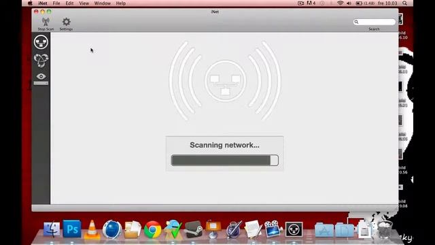Click the battery status icon
The image size is (435, 245).
pyautogui.click(x=359, y=3)
